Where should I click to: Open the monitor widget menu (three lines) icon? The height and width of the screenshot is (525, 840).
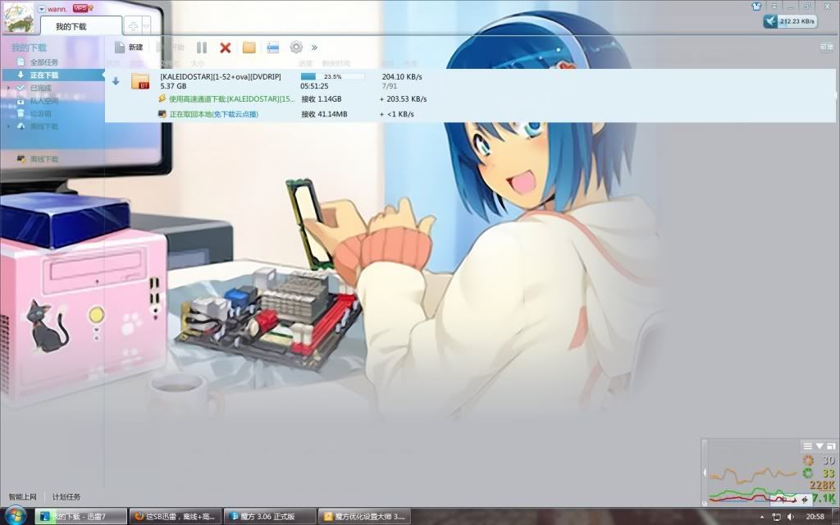click(807, 446)
